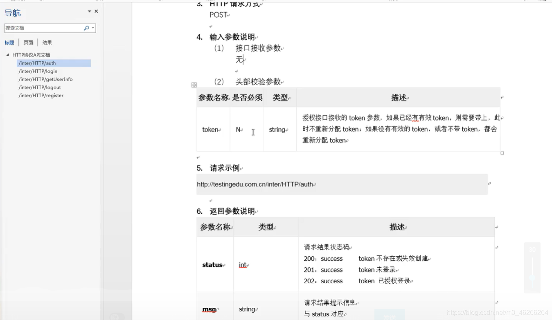Click the 返回参数说明 heading
The width and height of the screenshot is (552, 320).
tap(232, 211)
